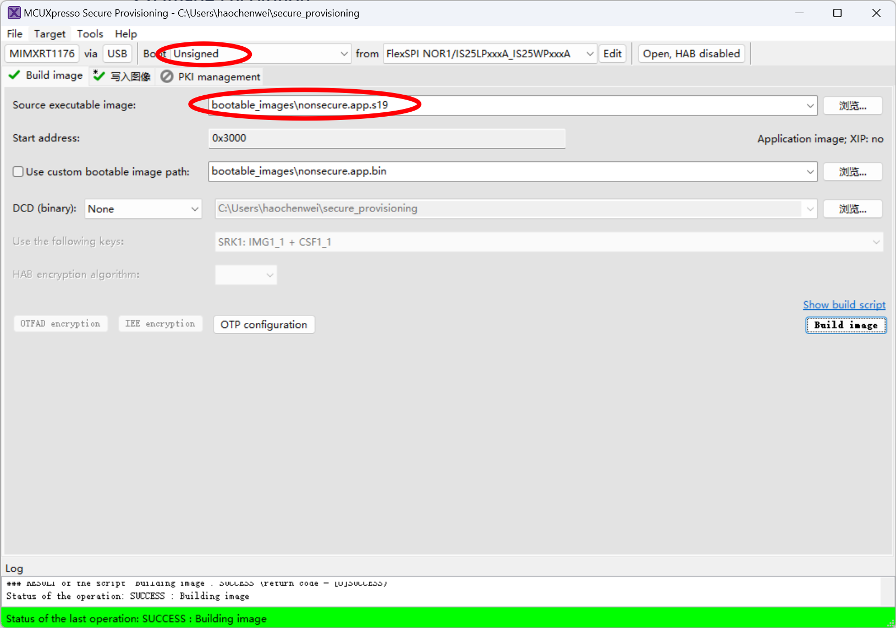
Task: Open the Help menu
Action: (x=126, y=34)
